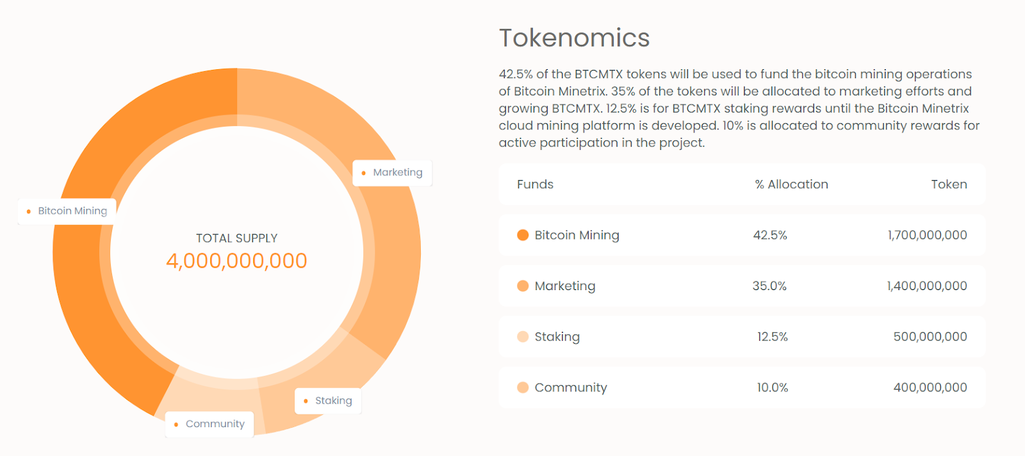Select the 1,700,000,000 token value
Viewport: 1025px width, 456px height.
tap(927, 235)
